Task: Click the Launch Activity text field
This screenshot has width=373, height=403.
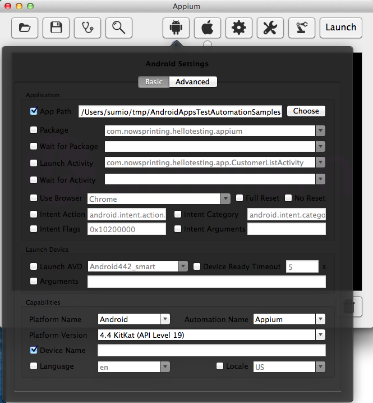Action: coord(210,162)
